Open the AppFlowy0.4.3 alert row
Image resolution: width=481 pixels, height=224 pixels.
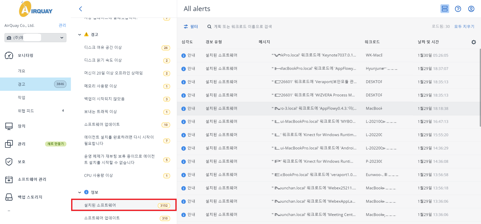pyautogui.click(x=328, y=108)
